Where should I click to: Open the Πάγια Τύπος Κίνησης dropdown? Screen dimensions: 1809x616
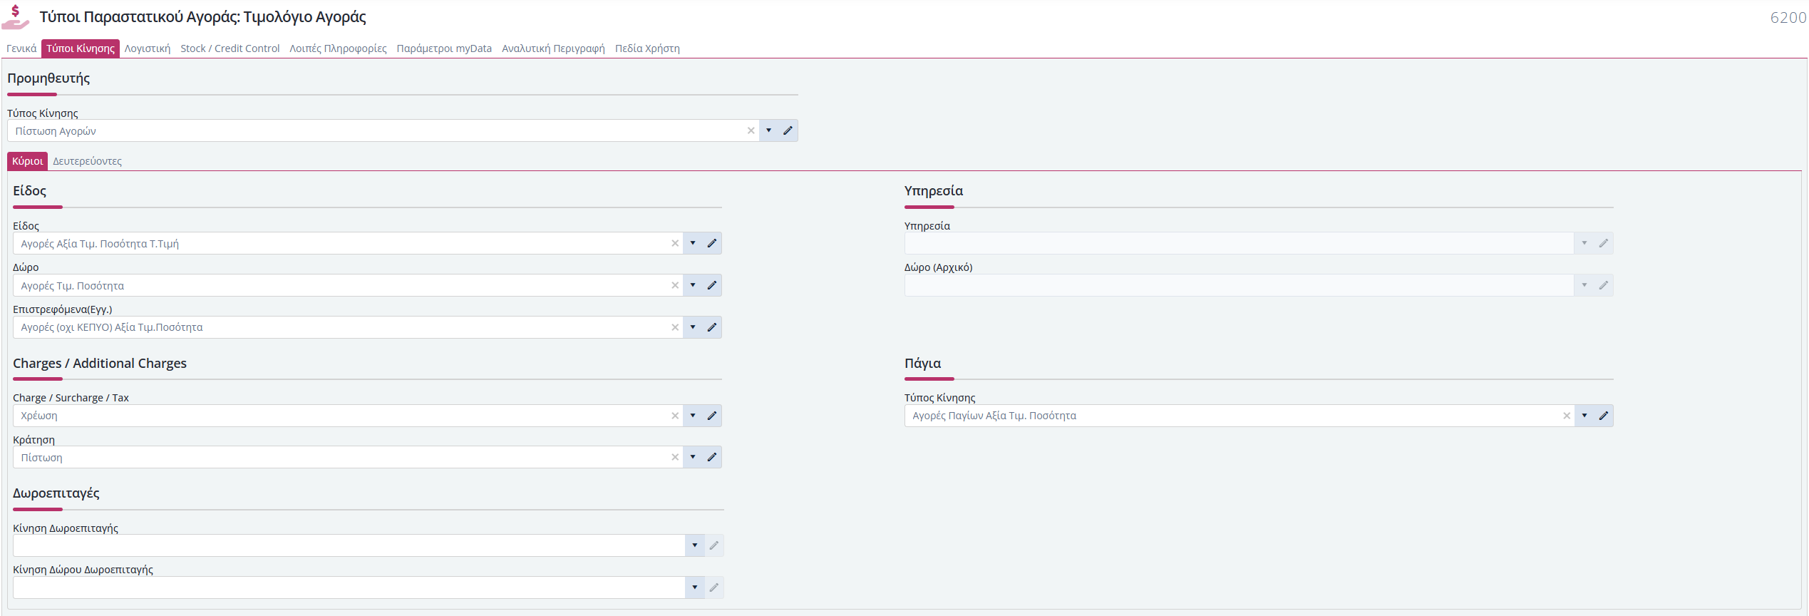1584,416
